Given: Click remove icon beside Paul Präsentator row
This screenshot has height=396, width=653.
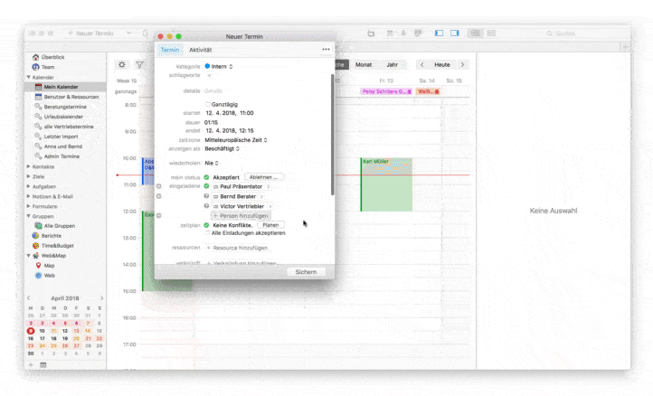Looking at the screenshot, I should 158,186.
